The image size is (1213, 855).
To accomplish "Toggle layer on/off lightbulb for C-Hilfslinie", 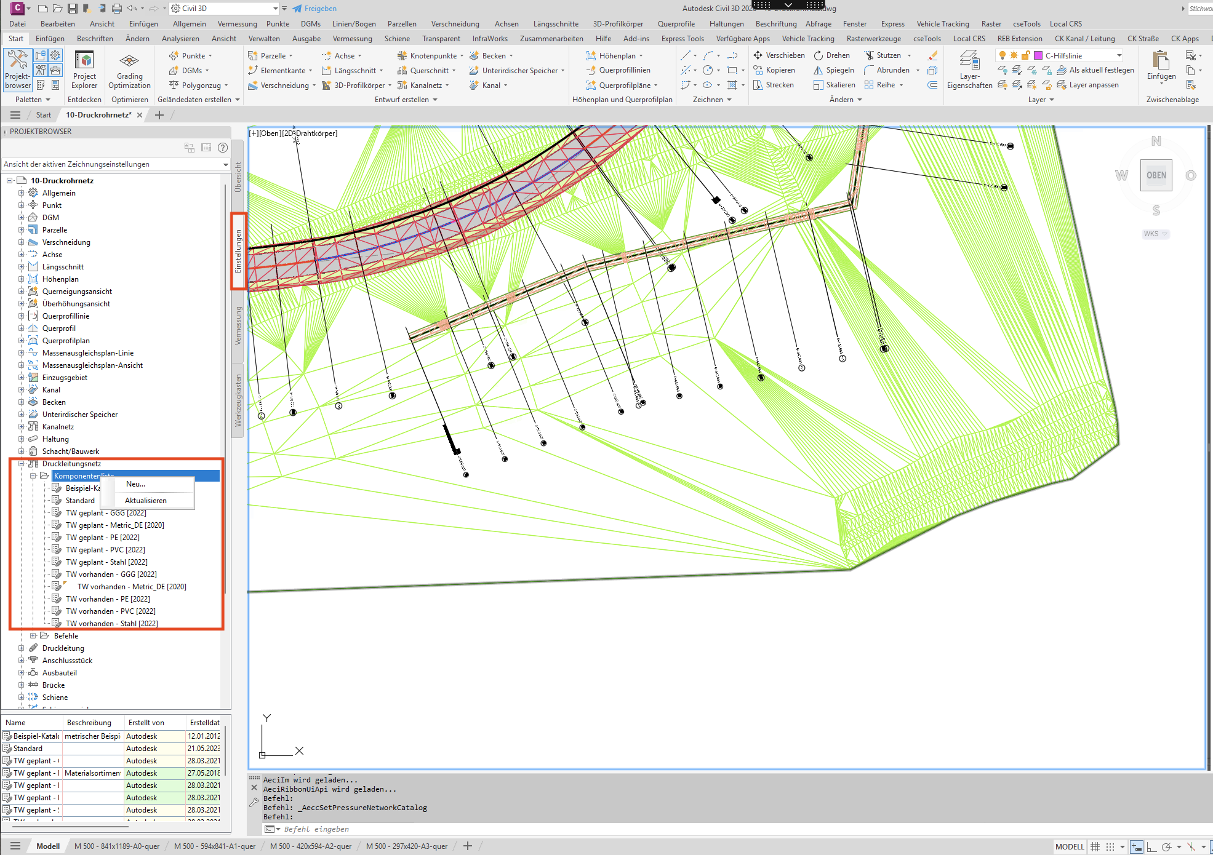I will coord(1003,55).
